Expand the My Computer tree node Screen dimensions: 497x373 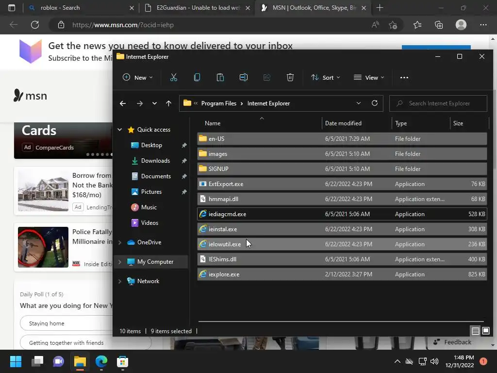click(x=119, y=262)
